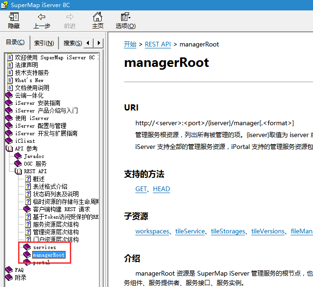Viewport: 313px width, 287px height.
Task: Collapse the REST API open book icon
Action: coord(18,171)
